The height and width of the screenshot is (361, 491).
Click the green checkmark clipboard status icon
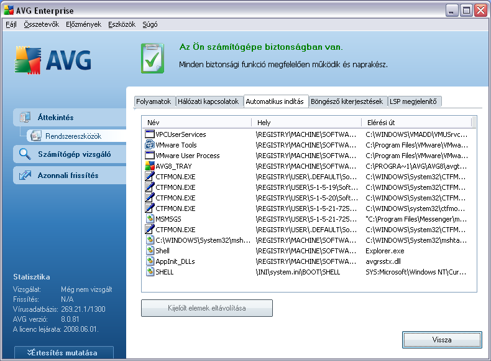click(152, 59)
